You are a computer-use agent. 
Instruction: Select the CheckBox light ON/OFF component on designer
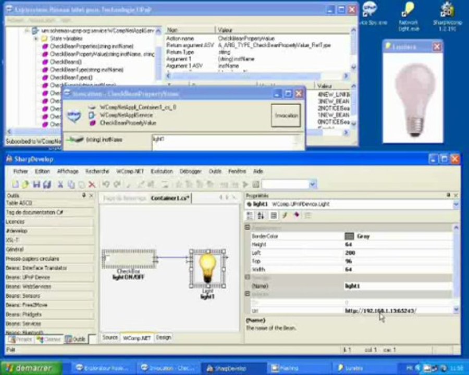(129, 259)
